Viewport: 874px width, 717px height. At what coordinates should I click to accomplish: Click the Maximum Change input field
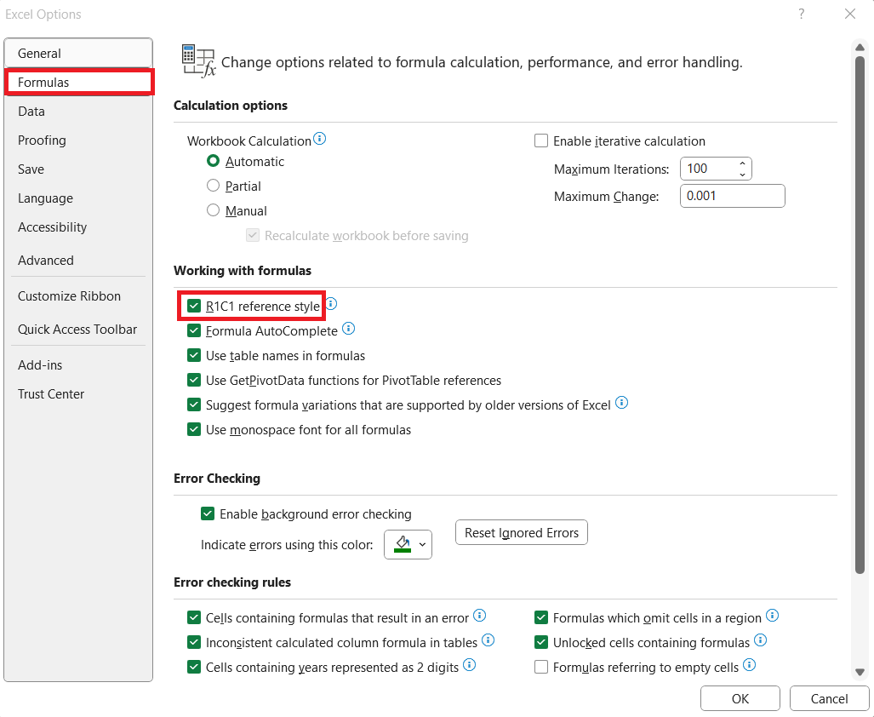coord(733,196)
